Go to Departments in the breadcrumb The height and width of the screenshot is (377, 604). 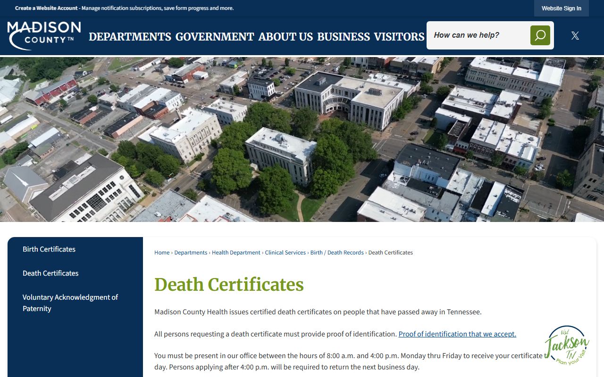pyautogui.click(x=191, y=253)
